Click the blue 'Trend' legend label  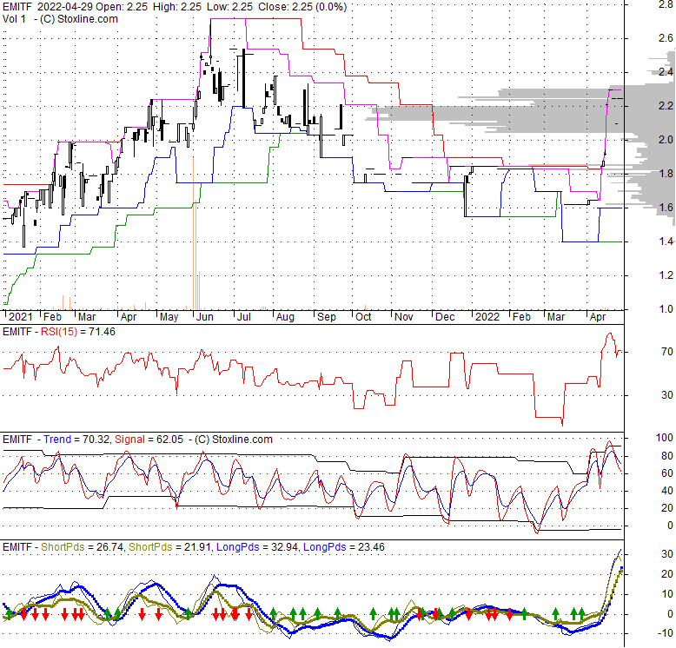click(57, 440)
